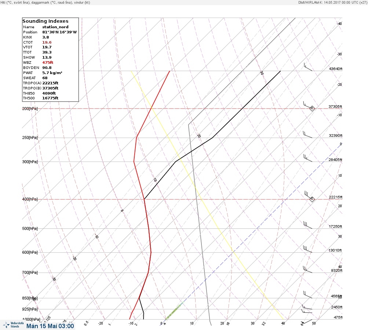
Task: Select the wind barb at 4565ft level
Action: click(x=308, y=294)
